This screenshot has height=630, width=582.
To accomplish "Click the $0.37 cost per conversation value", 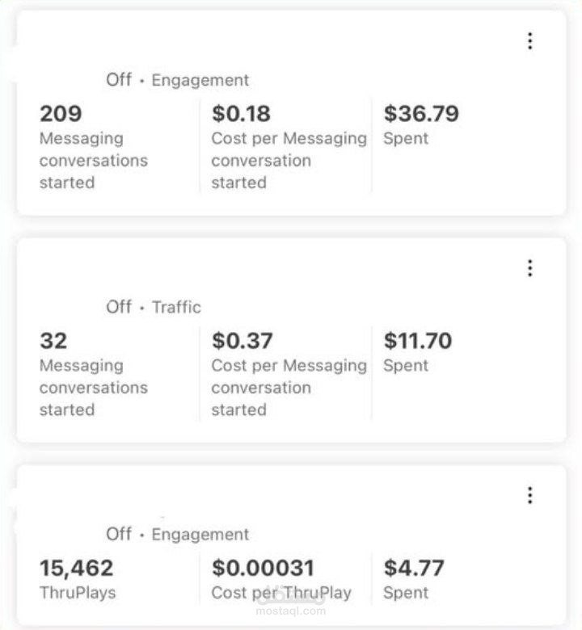I will tap(242, 340).
